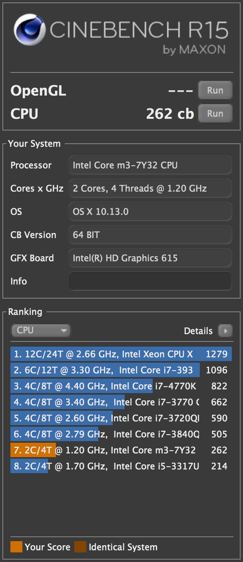Click the brown Identical System legend swatch
The width and height of the screenshot is (243, 562).
coord(80,547)
